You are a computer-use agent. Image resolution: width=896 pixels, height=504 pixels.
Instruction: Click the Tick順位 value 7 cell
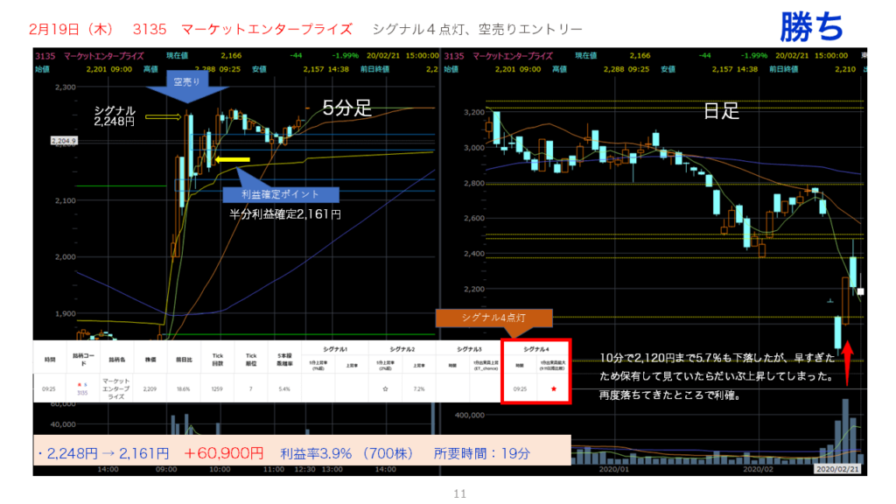pos(250,389)
